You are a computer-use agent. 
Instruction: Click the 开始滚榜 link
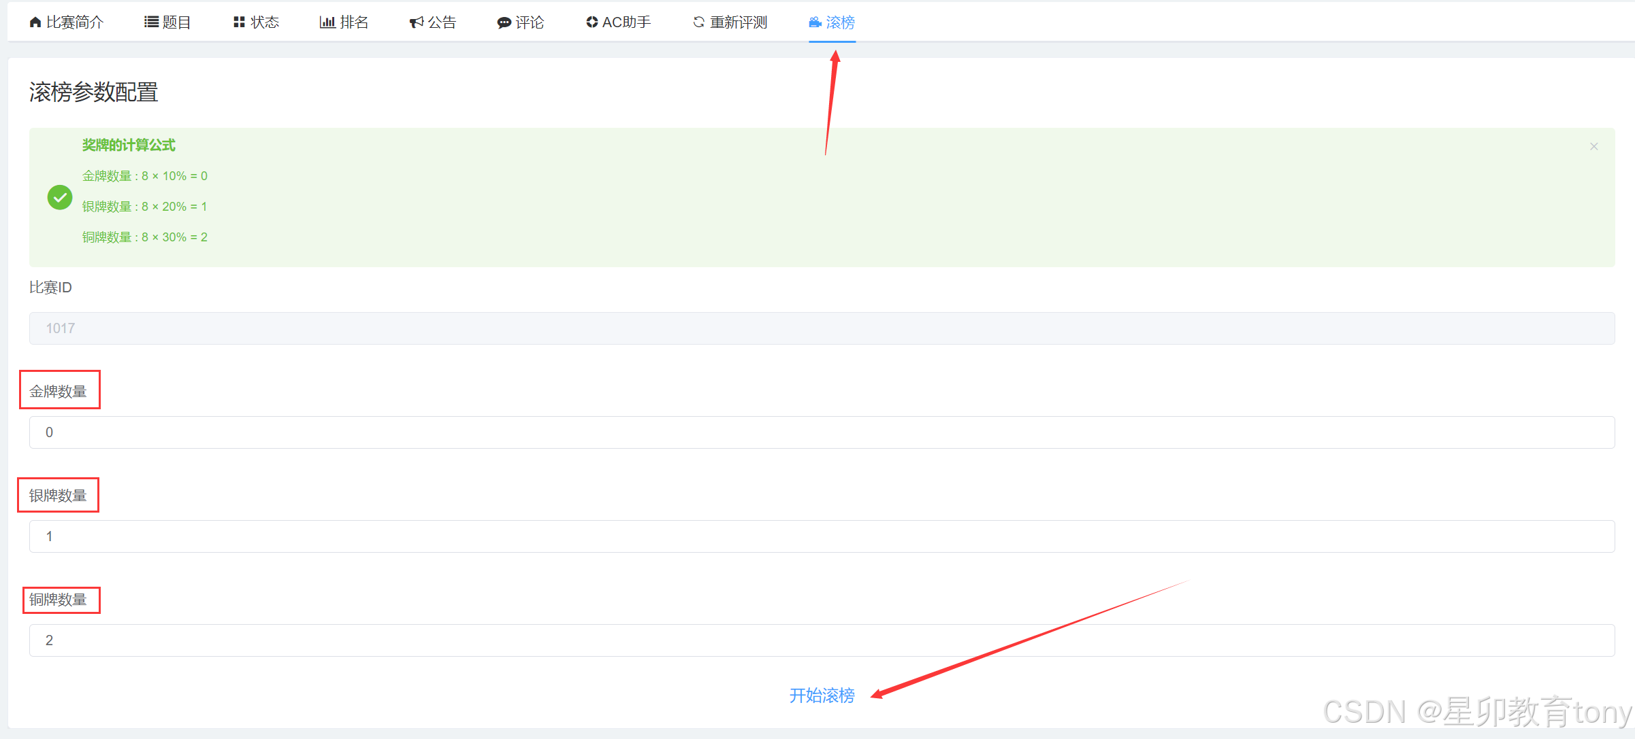[822, 695]
